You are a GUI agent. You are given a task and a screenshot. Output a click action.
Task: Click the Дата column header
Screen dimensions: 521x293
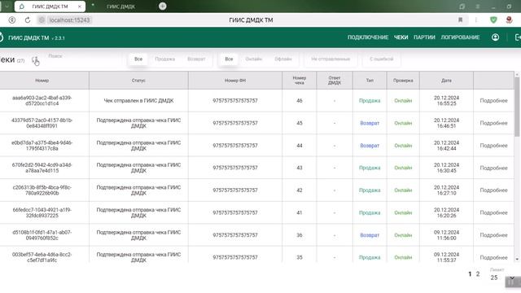click(x=446, y=81)
